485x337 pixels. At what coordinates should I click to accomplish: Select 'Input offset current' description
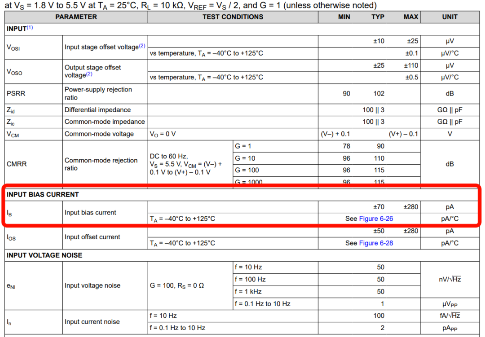pyautogui.click(x=92, y=237)
